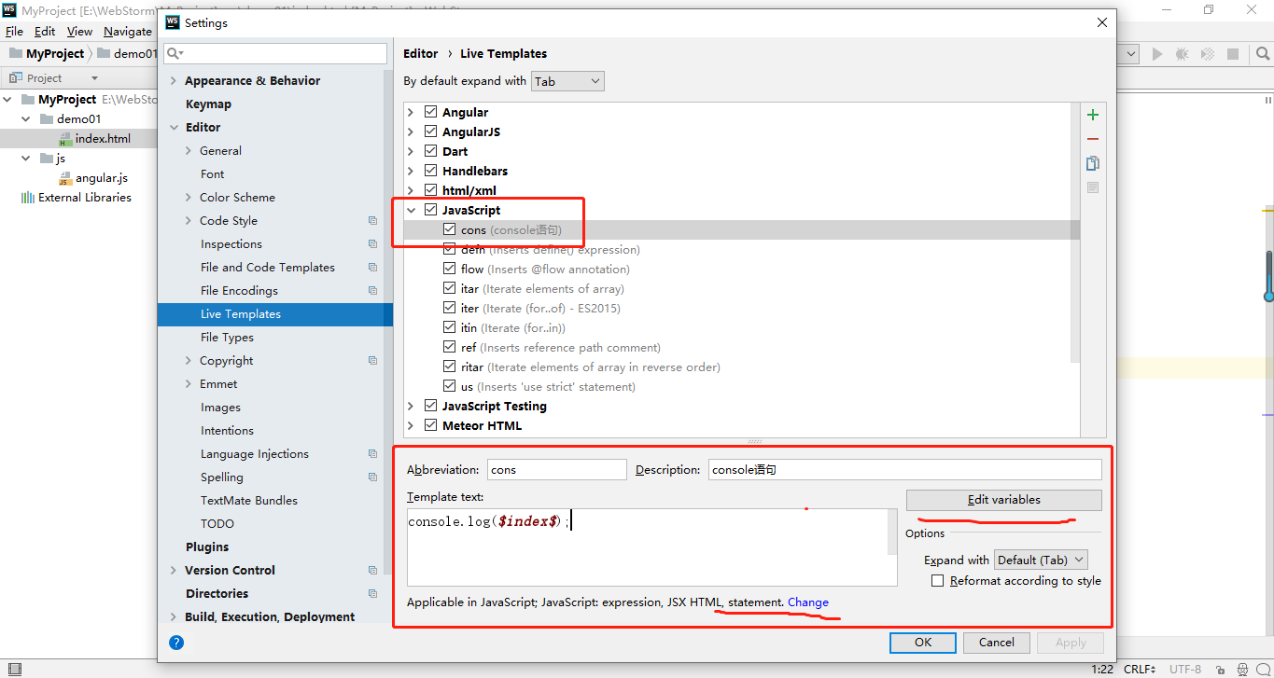
Task: Disable the cons template checkbox
Action: coord(450,229)
